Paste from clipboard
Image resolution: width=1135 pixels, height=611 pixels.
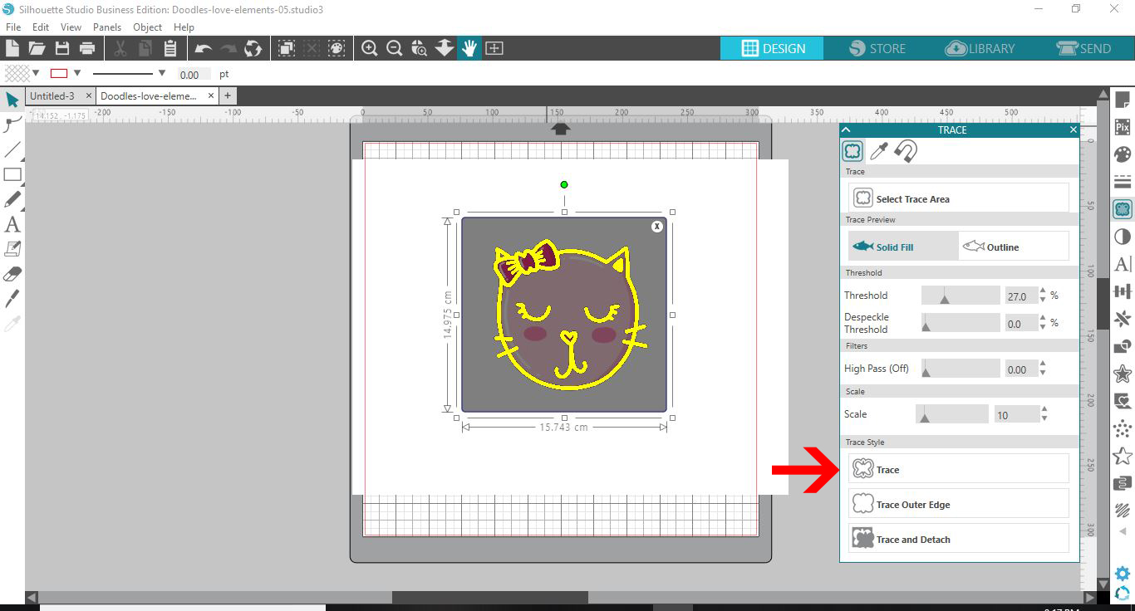pyautogui.click(x=170, y=48)
